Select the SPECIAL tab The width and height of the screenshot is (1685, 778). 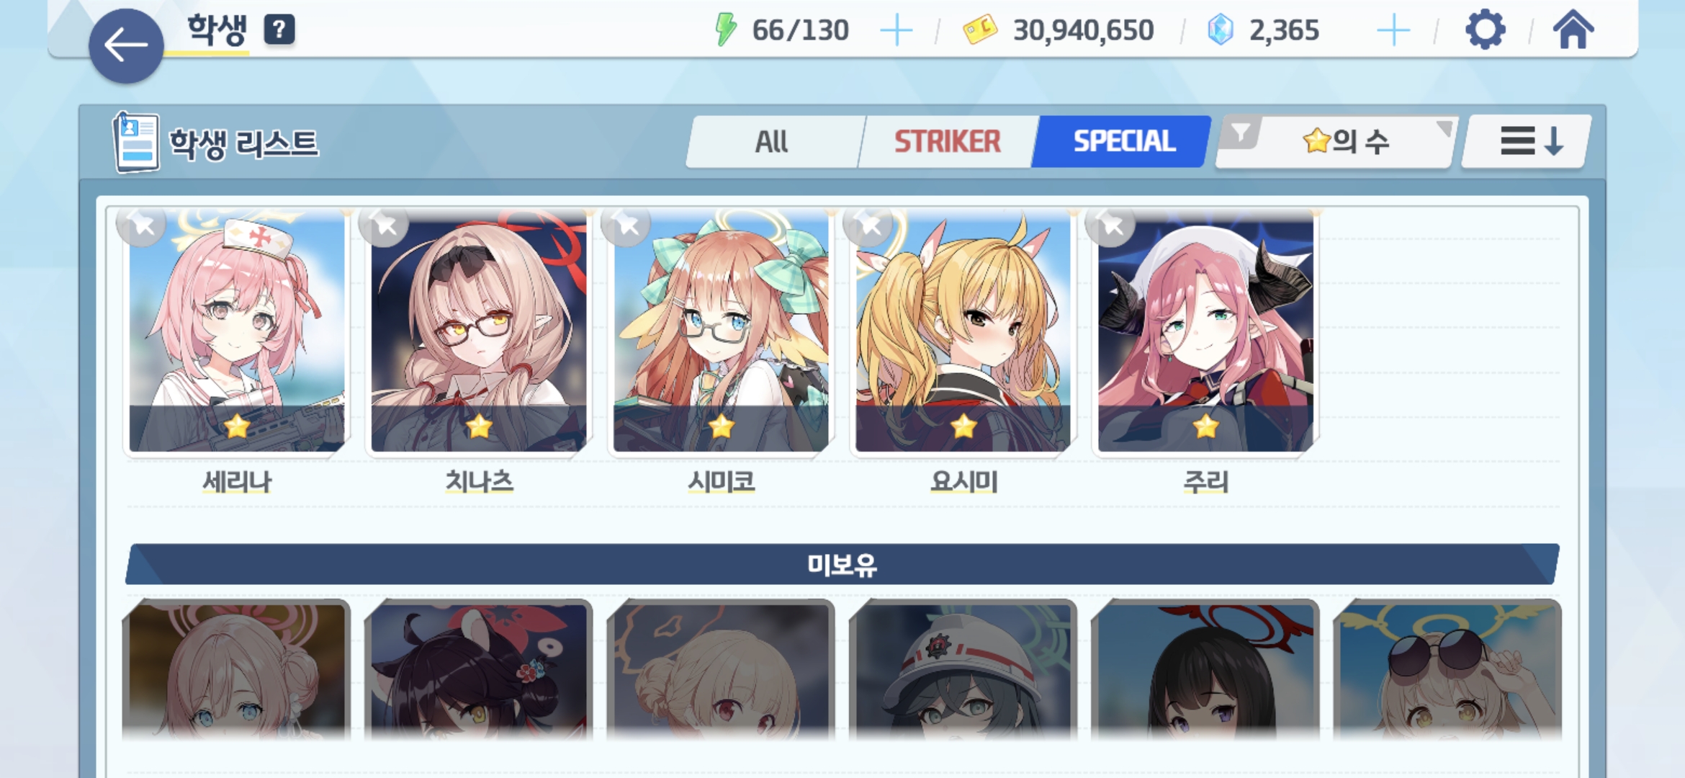1124,141
